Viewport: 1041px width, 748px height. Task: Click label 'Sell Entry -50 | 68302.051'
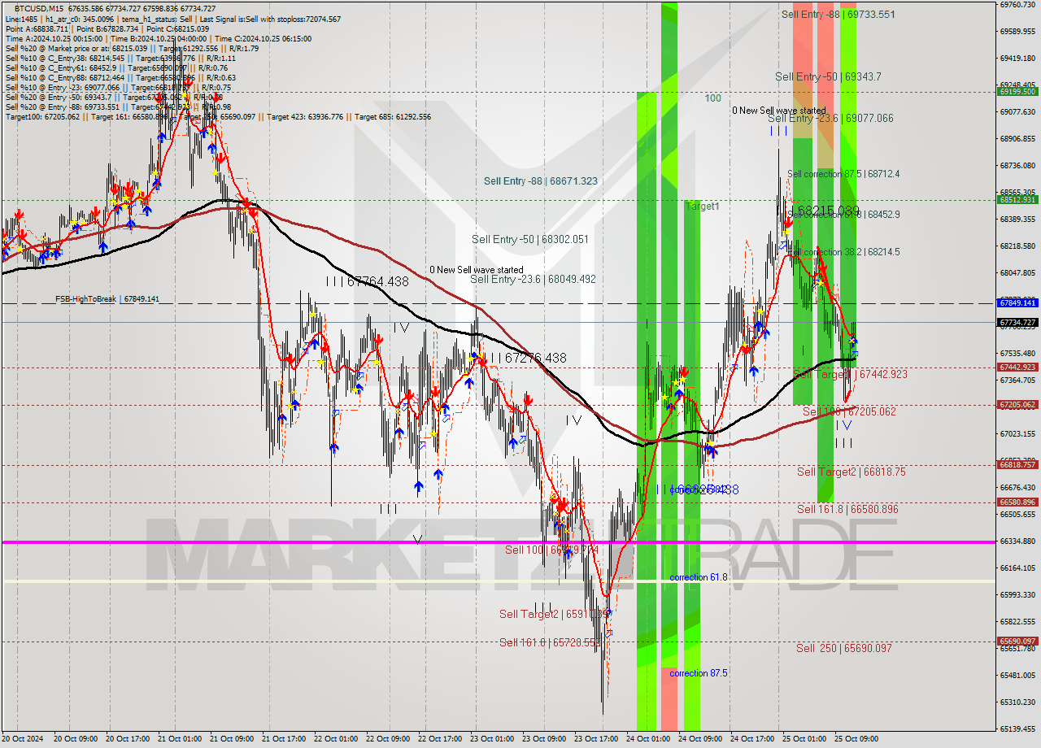point(529,239)
